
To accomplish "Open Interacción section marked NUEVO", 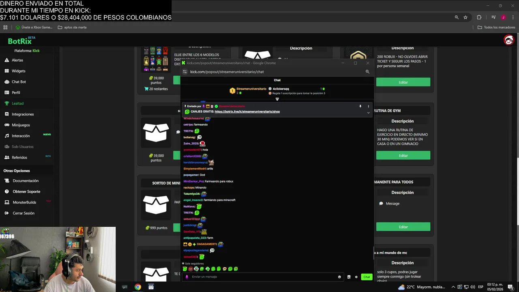I will coord(21,136).
